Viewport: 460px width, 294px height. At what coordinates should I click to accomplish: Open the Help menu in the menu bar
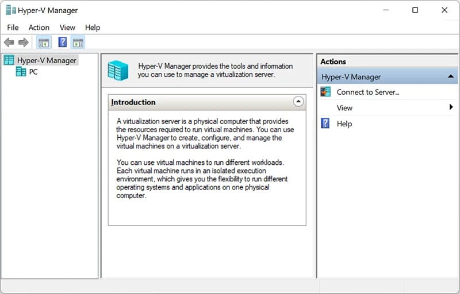[x=93, y=27]
